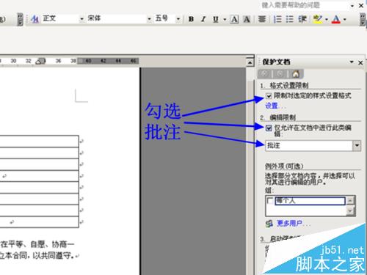Go to task pane home
Image resolution: width=367 pixels, height=275 pixels.
[x=296, y=73]
